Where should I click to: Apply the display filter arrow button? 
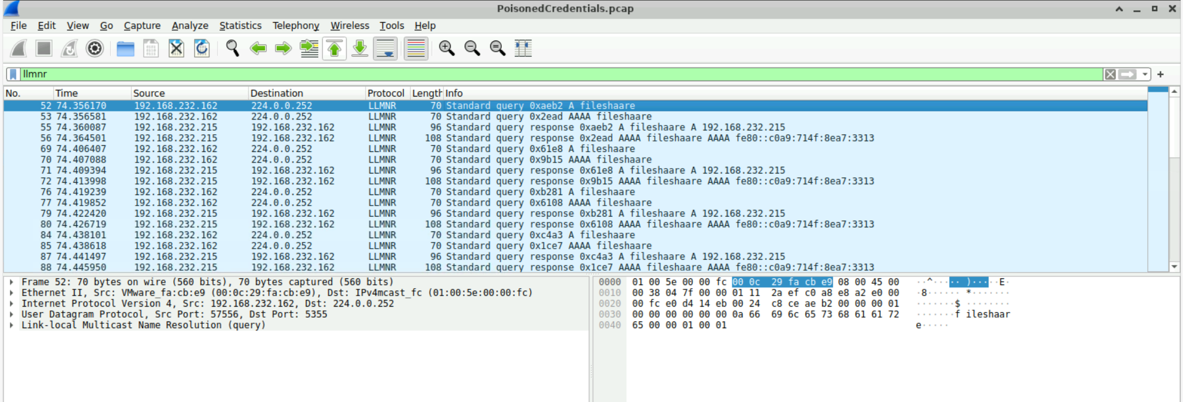tap(1128, 74)
